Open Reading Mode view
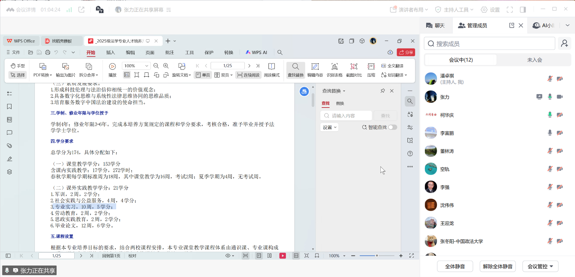Screen dimensions: 575x277 click(x=271, y=70)
